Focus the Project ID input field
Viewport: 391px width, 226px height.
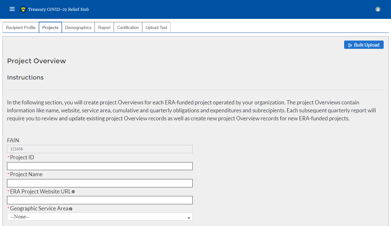click(100, 166)
